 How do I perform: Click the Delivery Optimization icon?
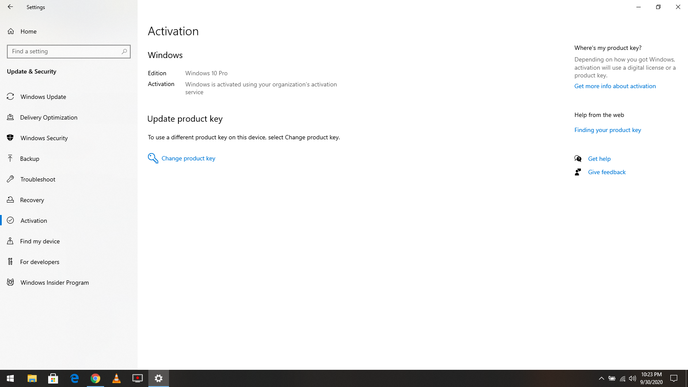coord(10,117)
